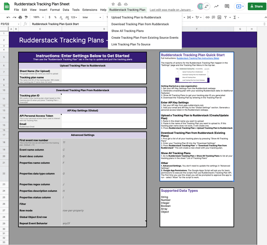Select the row-per-property Row mode cell
This screenshot has width=267, height=245.
104,210
